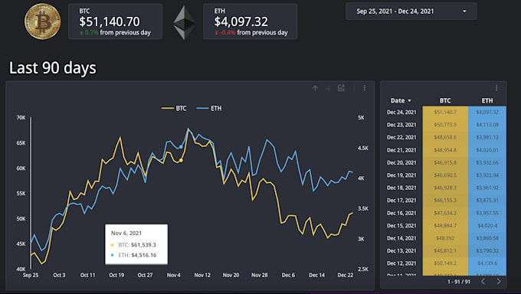Select the Dec 17, 2021 date cell
The image size is (521, 294).
coord(401,201)
